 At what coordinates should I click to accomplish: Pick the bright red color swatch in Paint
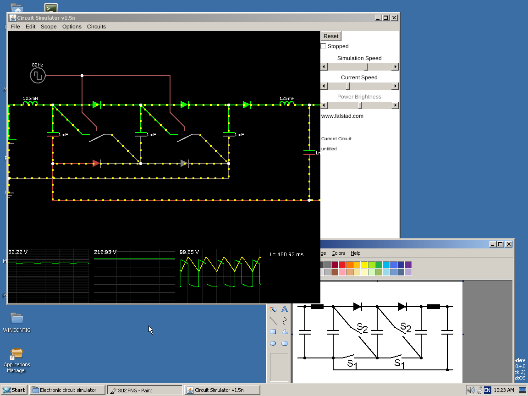point(342,264)
